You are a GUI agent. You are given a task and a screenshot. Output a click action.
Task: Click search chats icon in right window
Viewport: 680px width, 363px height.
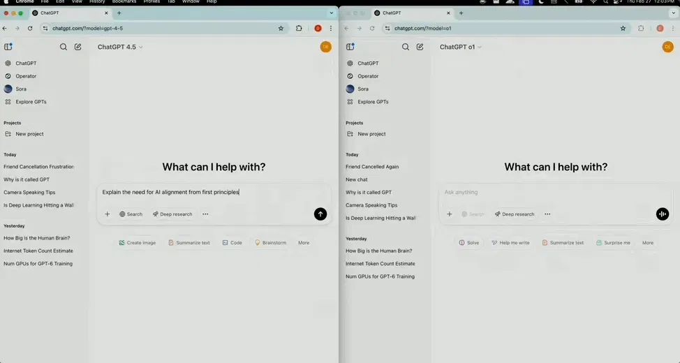(406, 47)
